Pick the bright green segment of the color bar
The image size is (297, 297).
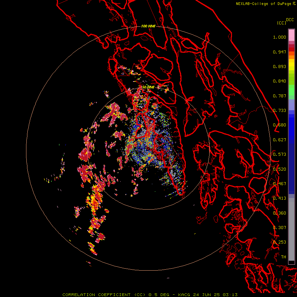pyautogui.click(x=291, y=90)
